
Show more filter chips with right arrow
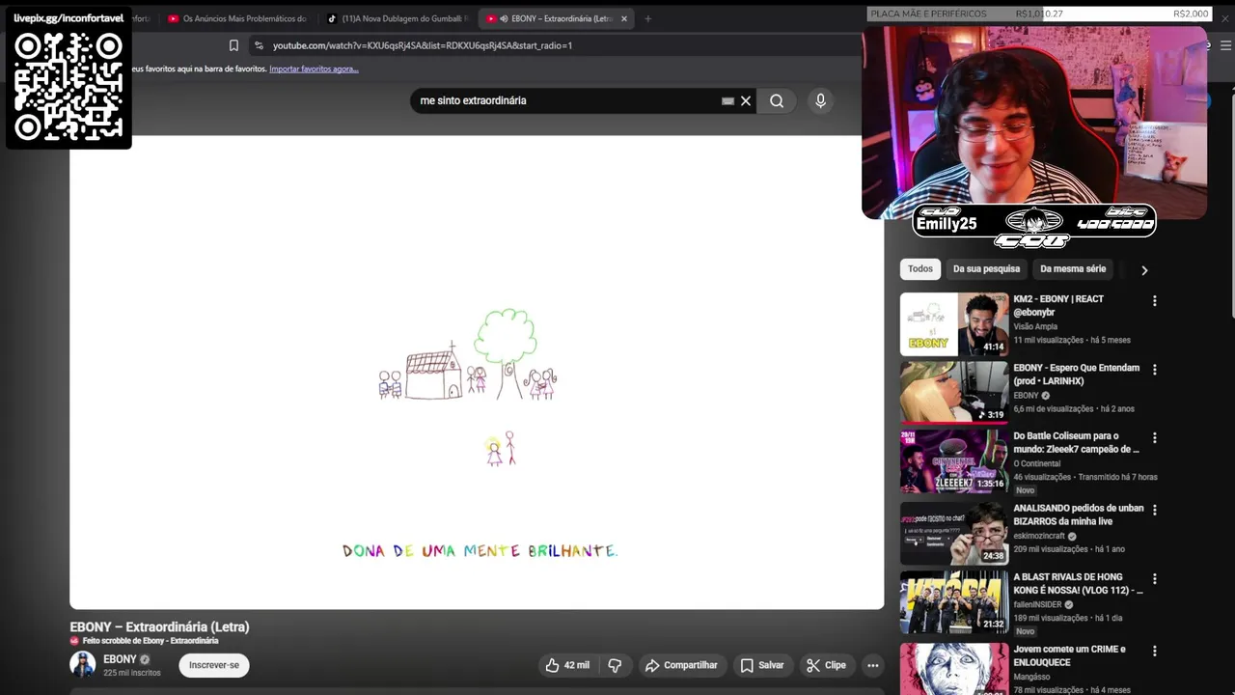[x=1144, y=270]
